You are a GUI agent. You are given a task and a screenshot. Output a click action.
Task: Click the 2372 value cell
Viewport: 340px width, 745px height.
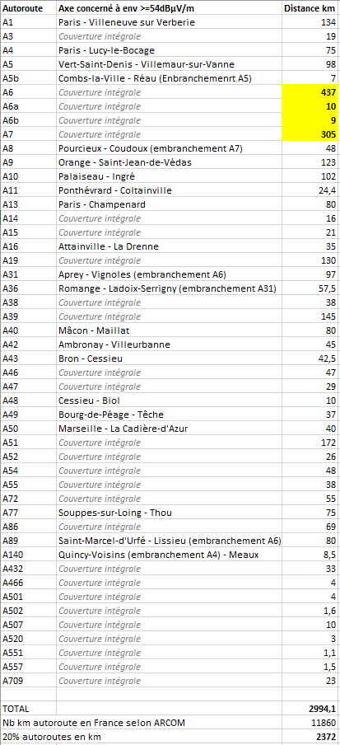tap(310, 737)
